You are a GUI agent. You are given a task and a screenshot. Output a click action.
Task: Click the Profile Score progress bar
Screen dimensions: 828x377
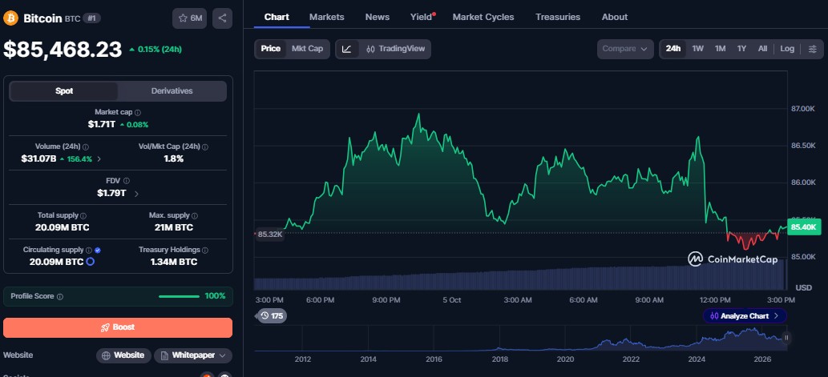180,296
